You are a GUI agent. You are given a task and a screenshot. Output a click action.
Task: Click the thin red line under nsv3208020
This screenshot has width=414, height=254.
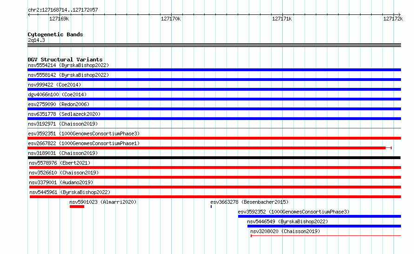pyautogui.click(x=326, y=235)
